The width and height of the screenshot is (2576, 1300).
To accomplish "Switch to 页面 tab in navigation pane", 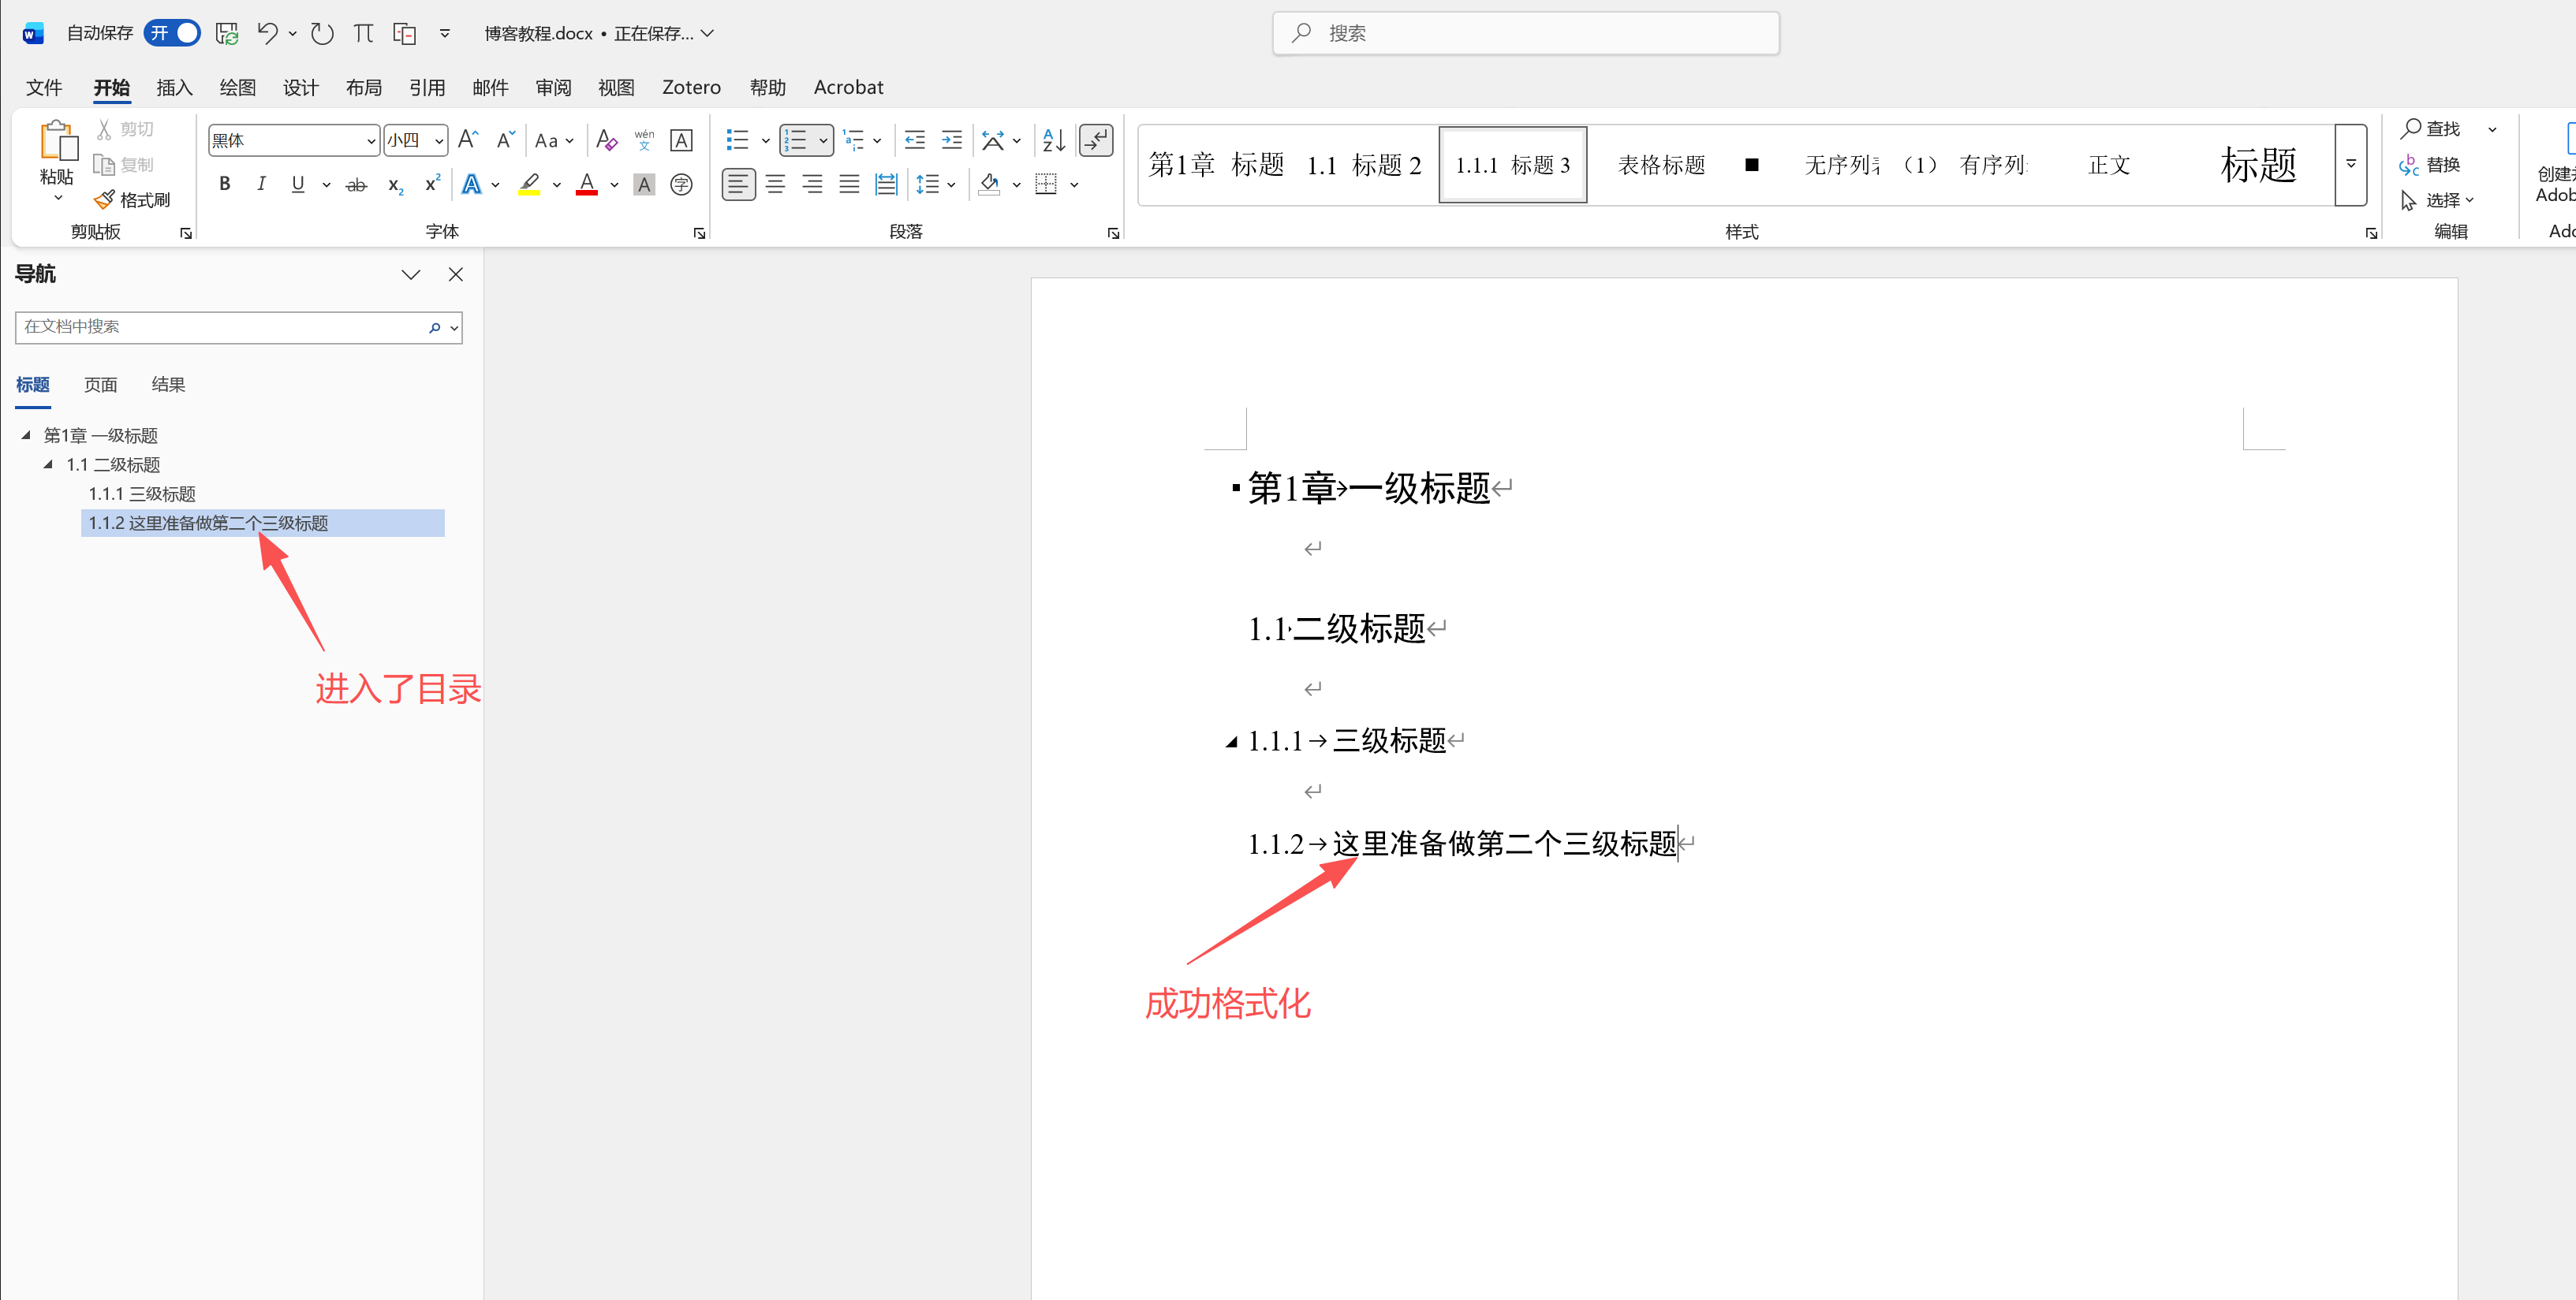I will pyautogui.click(x=100, y=385).
